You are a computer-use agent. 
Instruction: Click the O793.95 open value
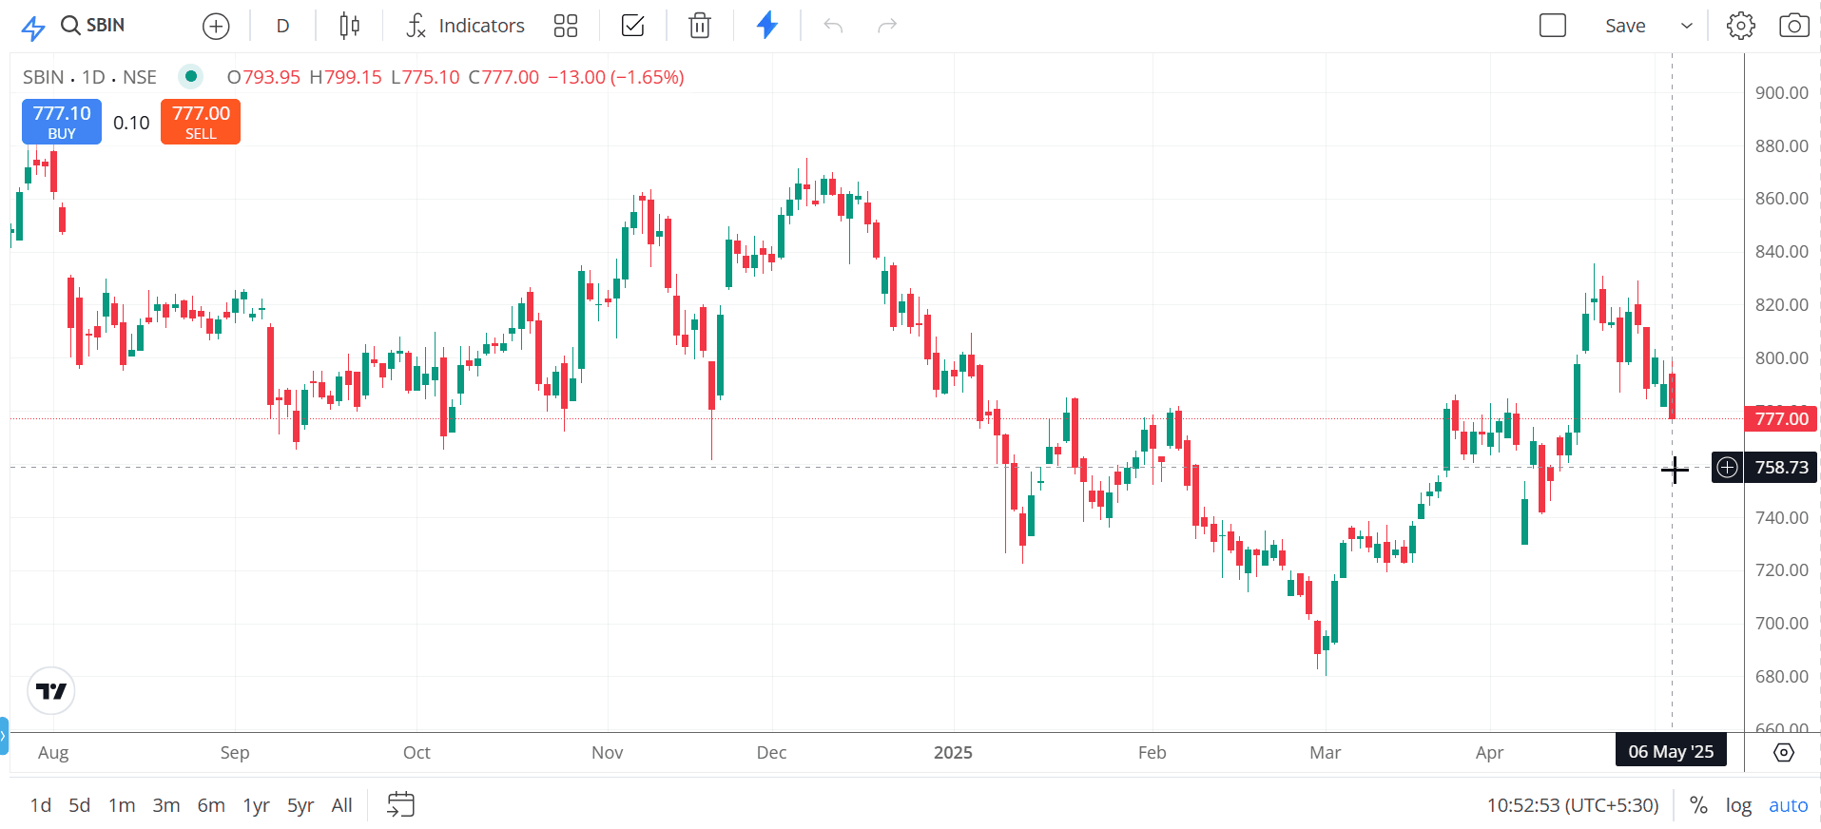[263, 77]
